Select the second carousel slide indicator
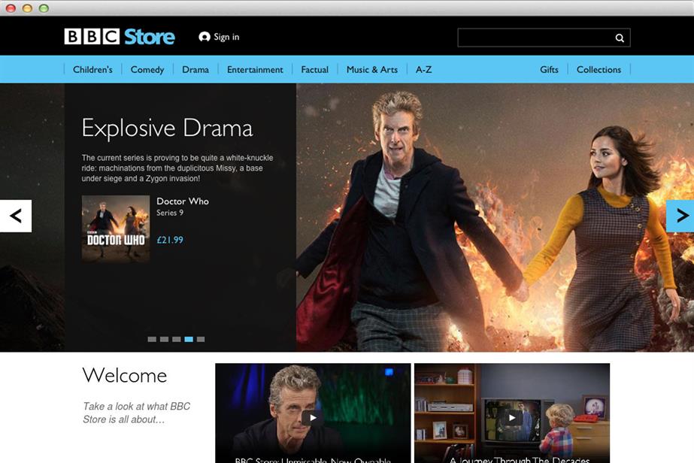 [x=164, y=340]
